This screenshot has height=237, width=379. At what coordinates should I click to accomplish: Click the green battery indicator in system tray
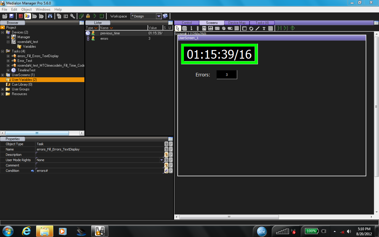pos(311,231)
